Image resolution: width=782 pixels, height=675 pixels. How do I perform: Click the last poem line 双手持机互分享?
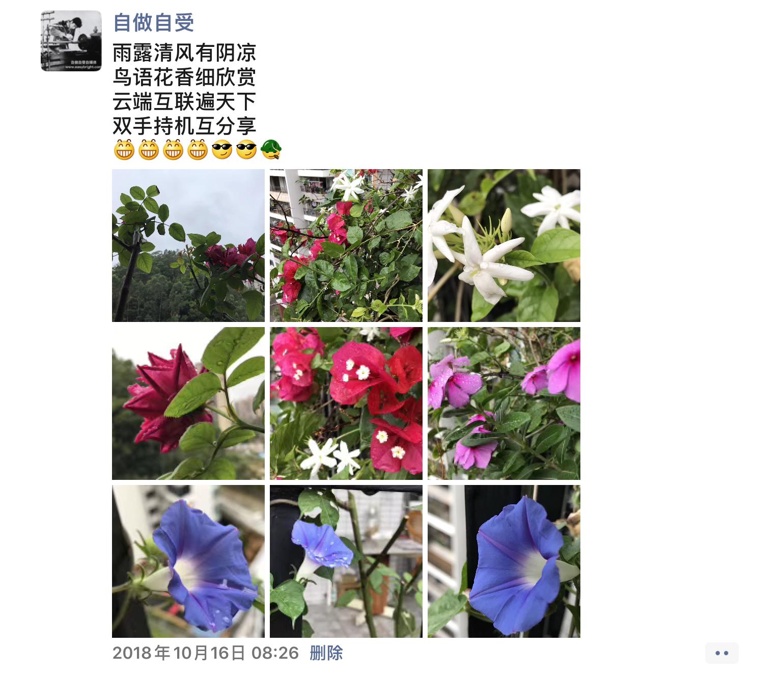[x=184, y=126]
